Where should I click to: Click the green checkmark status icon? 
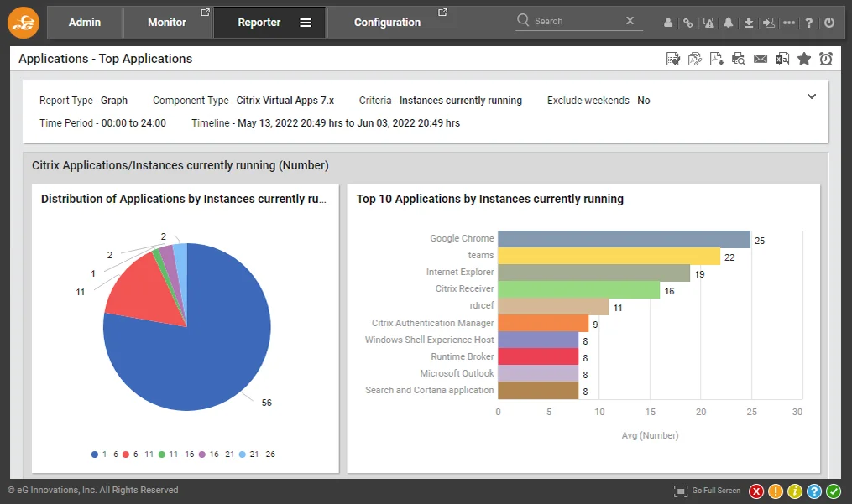[x=834, y=491]
